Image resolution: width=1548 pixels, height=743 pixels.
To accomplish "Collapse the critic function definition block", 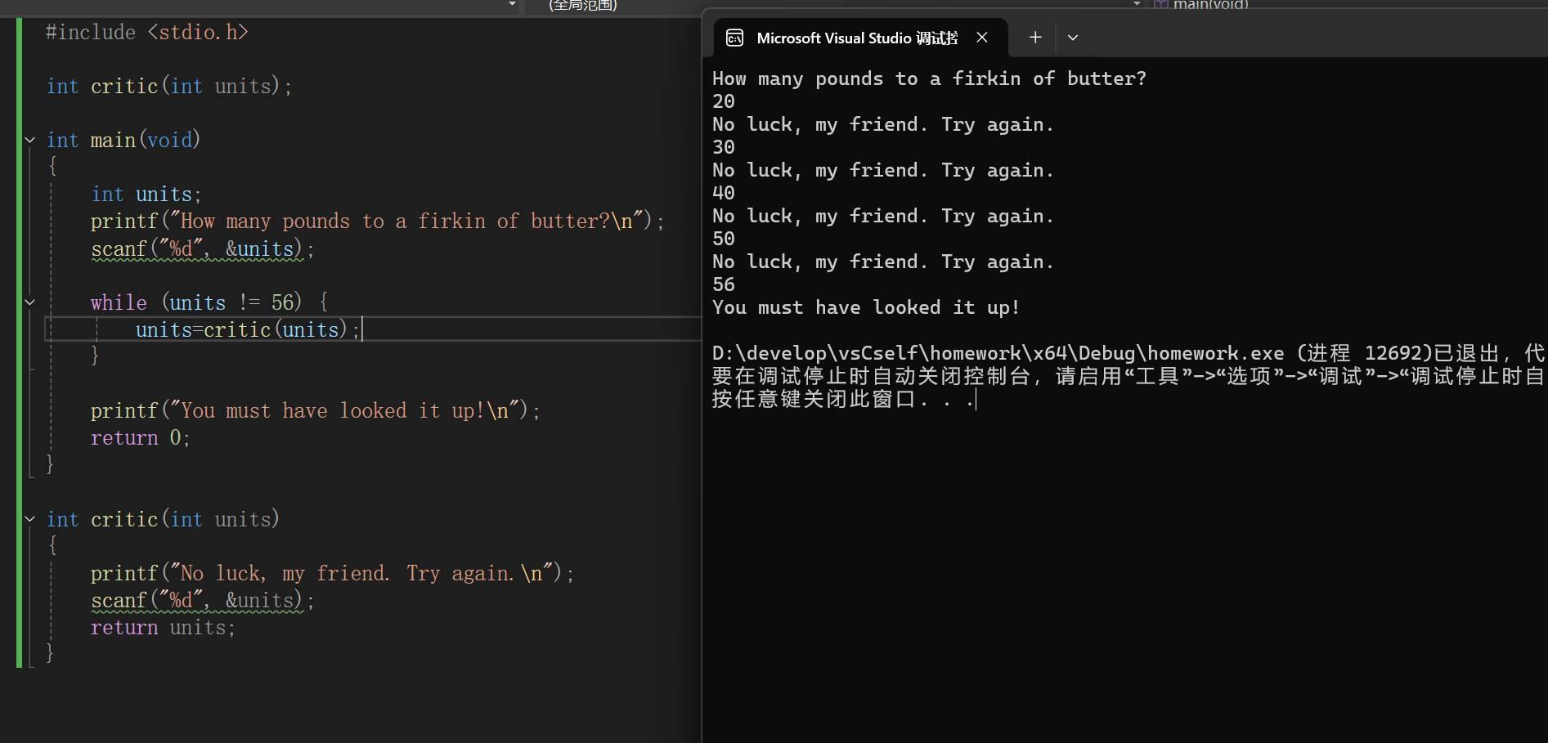I will click(x=30, y=519).
